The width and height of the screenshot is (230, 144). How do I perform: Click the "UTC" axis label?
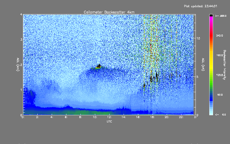click(x=109, y=121)
